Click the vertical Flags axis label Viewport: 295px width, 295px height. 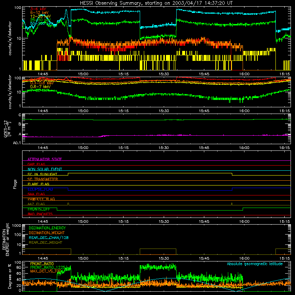(15, 184)
